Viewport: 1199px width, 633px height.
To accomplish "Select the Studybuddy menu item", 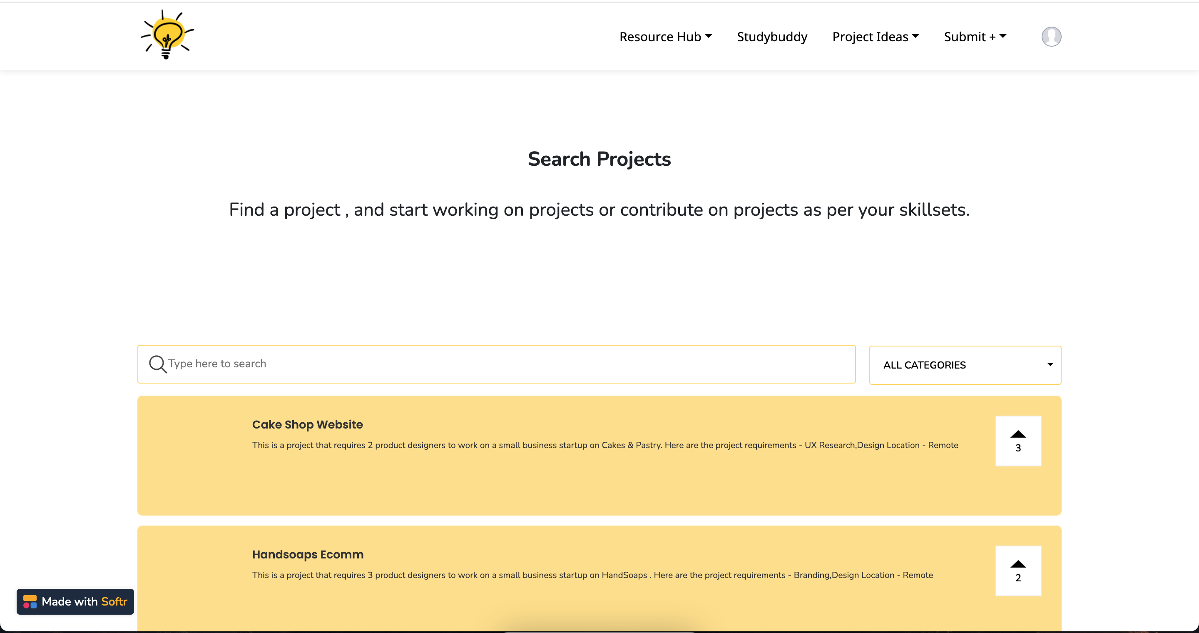I will click(x=772, y=36).
